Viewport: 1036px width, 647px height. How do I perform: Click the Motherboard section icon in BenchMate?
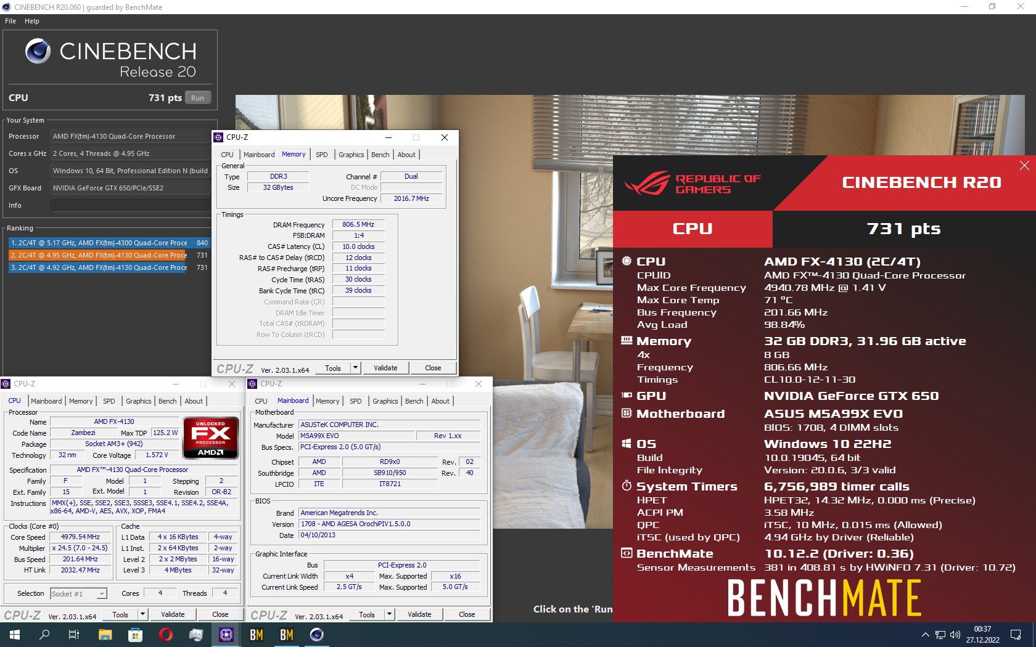627,413
